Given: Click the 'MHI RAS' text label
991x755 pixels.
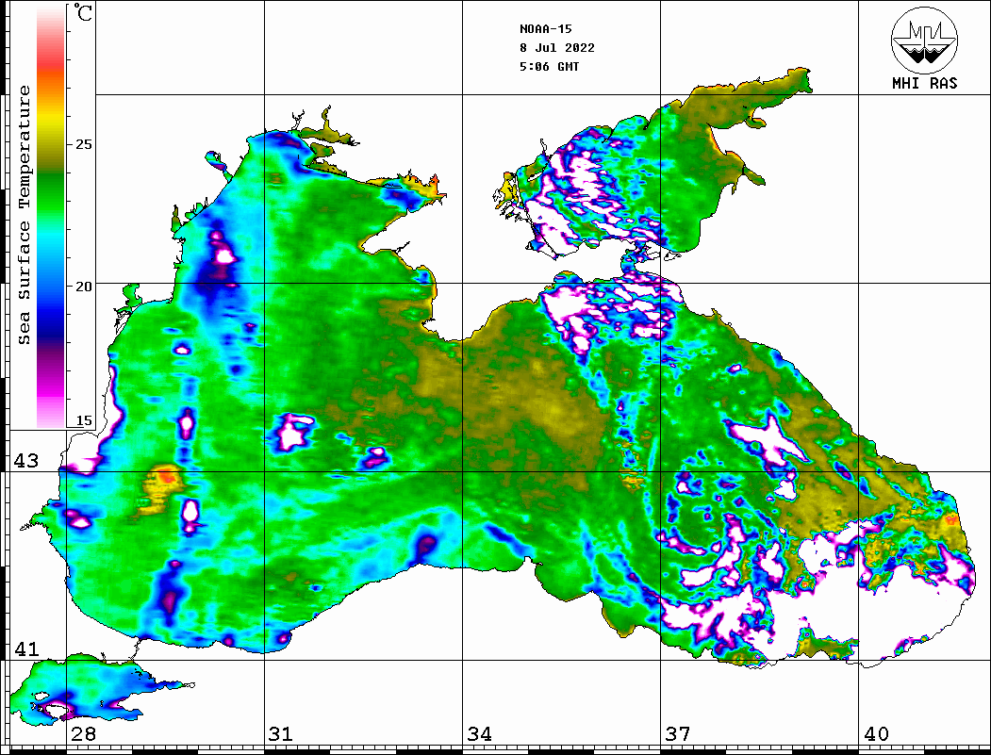Looking at the screenshot, I should pyautogui.click(x=925, y=83).
